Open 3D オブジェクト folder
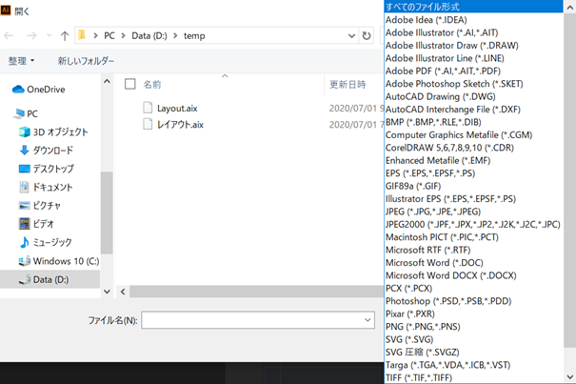 click(53, 132)
